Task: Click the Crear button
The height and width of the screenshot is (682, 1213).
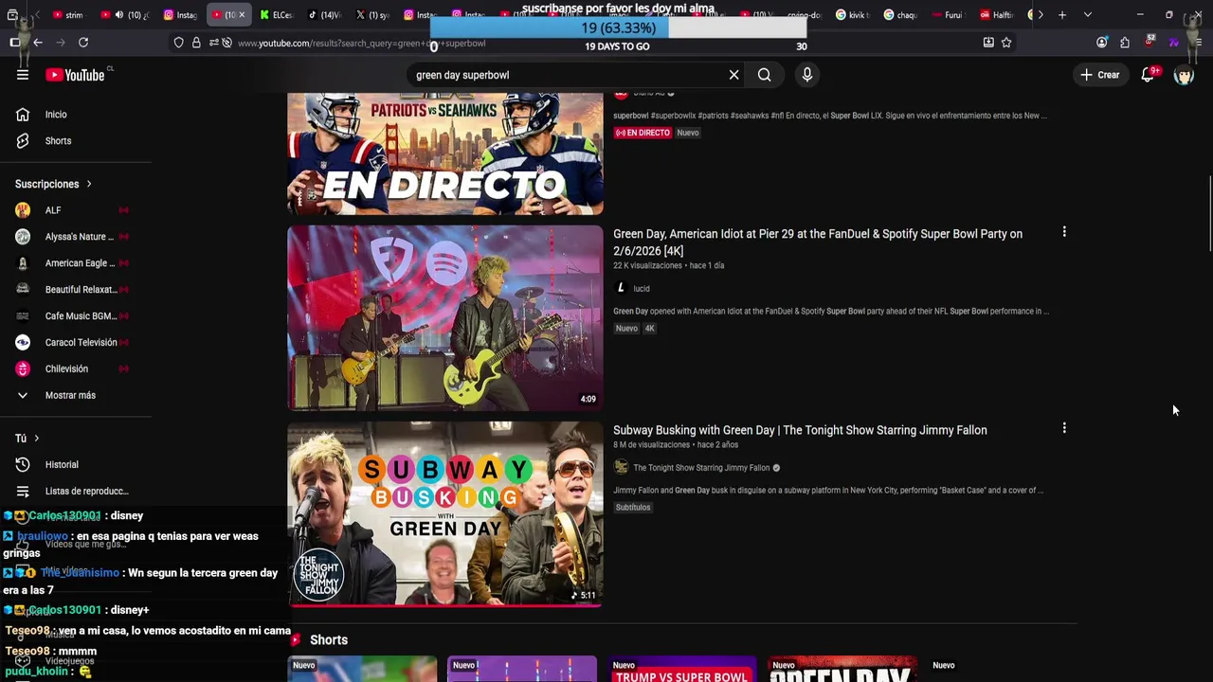Action: tap(1100, 75)
